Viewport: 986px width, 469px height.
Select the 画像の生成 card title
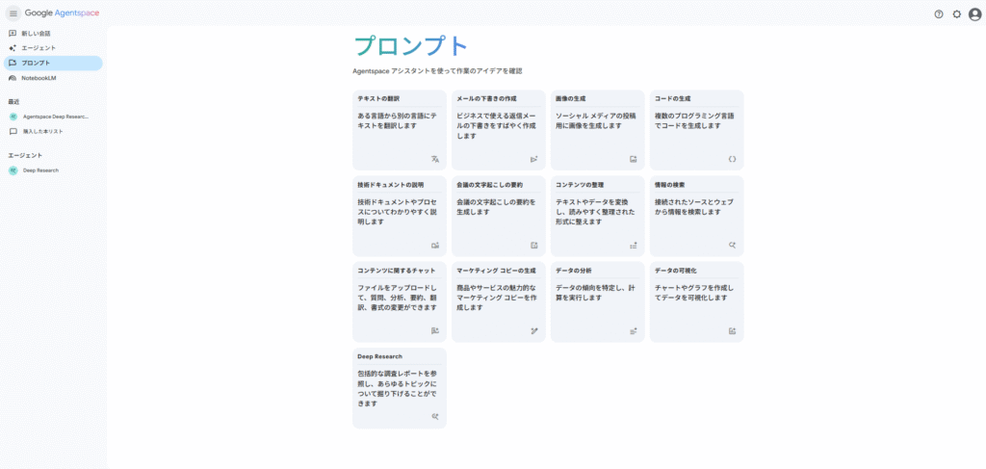(x=570, y=98)
